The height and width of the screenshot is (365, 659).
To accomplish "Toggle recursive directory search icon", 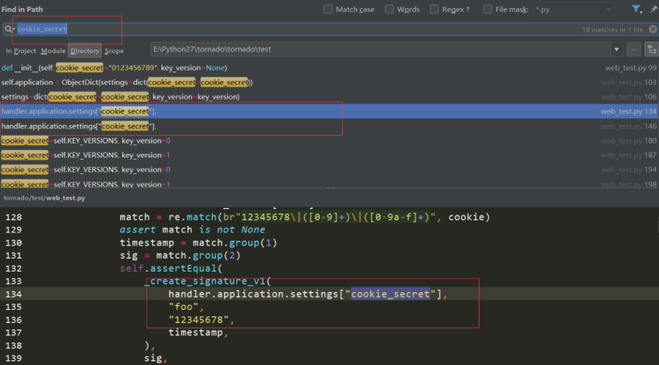I will (x=651, y=50).
